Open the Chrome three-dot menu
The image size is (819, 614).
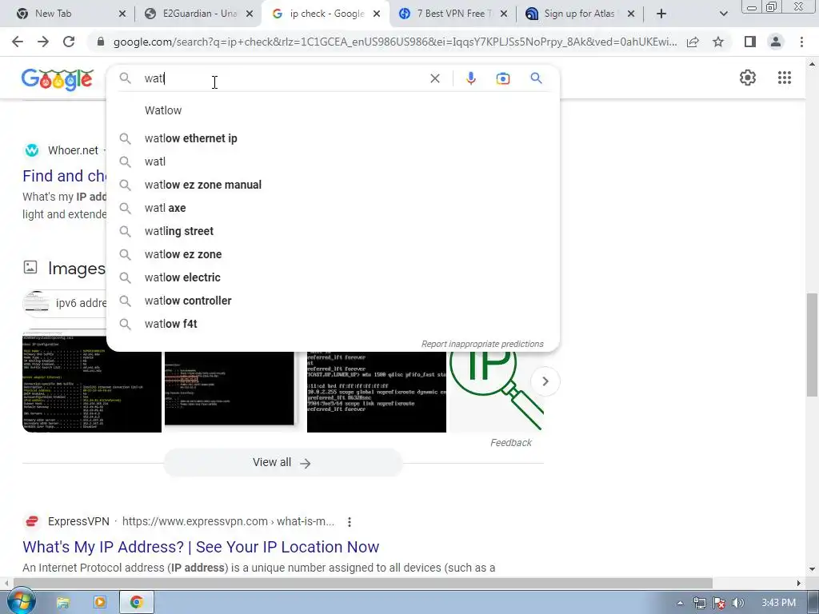click(x=801, y=42)
